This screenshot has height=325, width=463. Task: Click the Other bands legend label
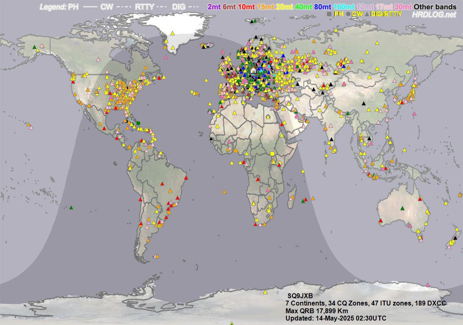pos(435,7)
